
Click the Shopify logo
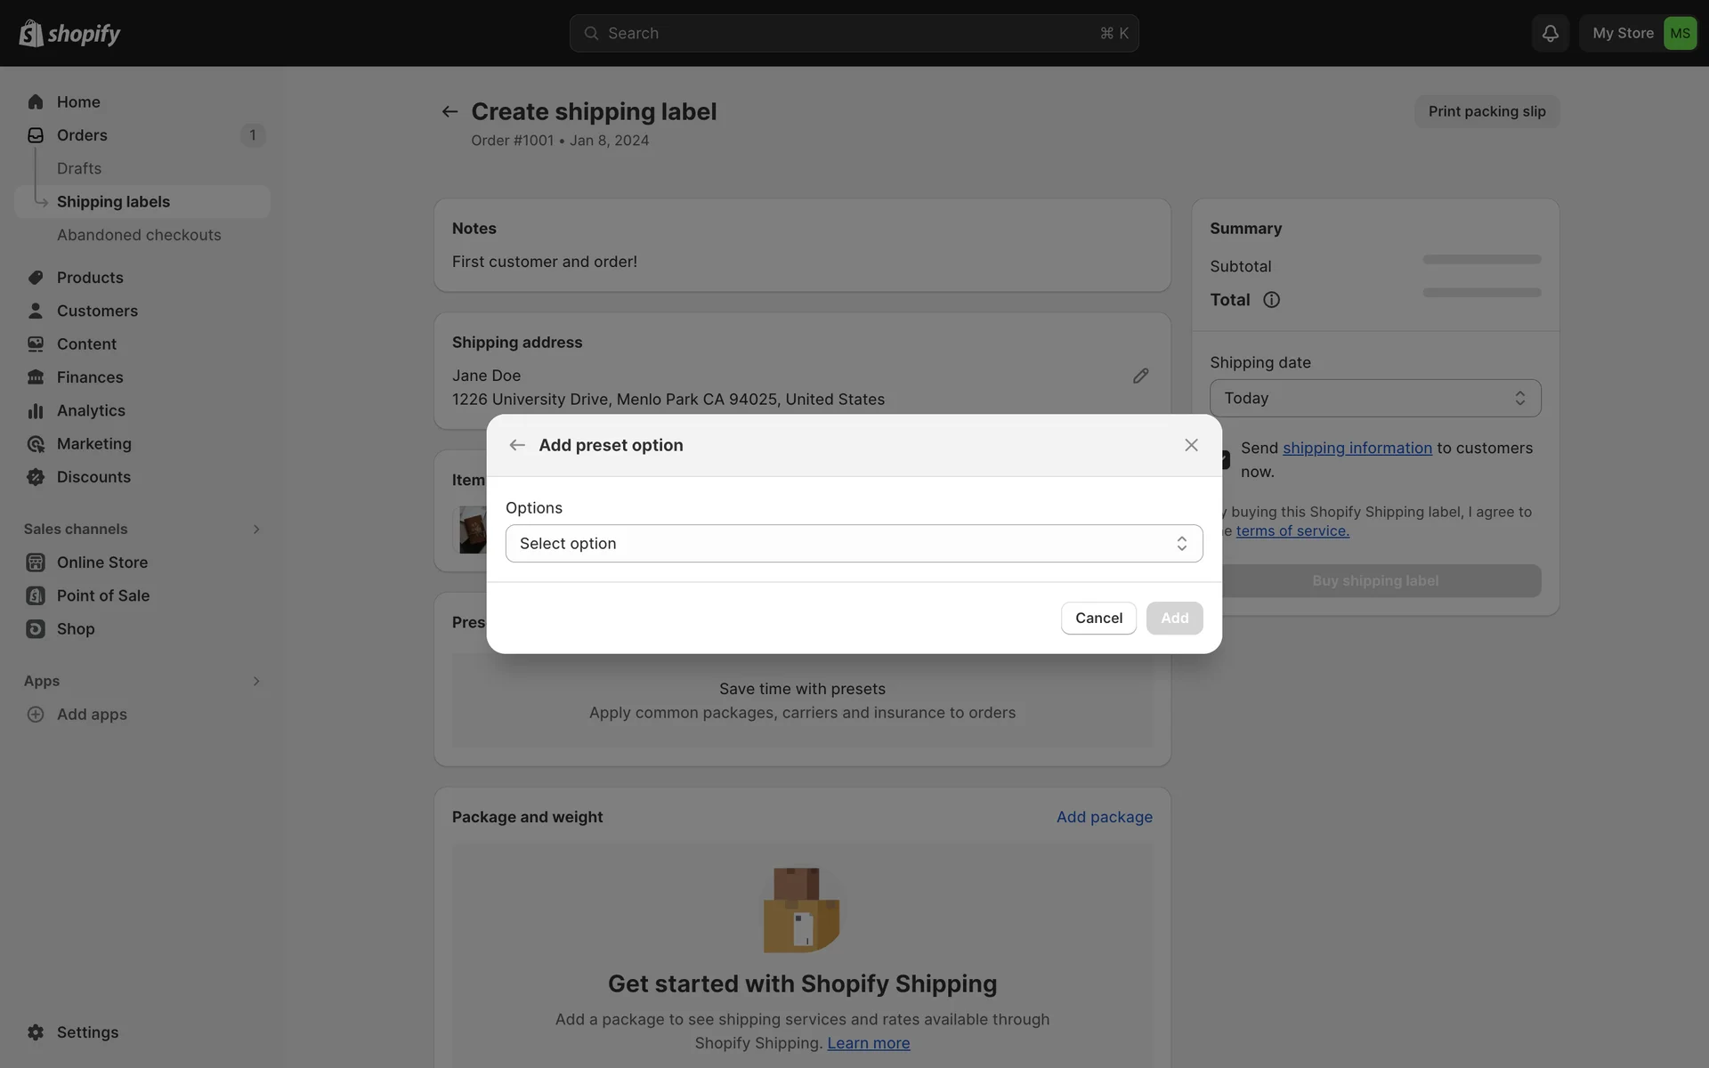pyautogui.click(x=69, y=33)
